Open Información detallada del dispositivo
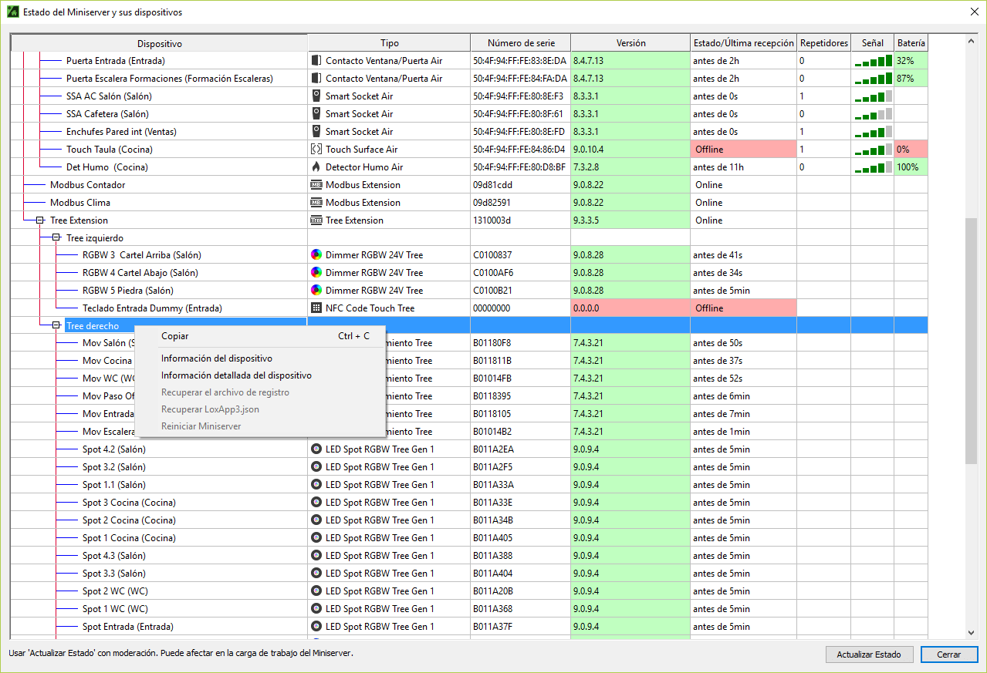 click(x=236, y=375)
